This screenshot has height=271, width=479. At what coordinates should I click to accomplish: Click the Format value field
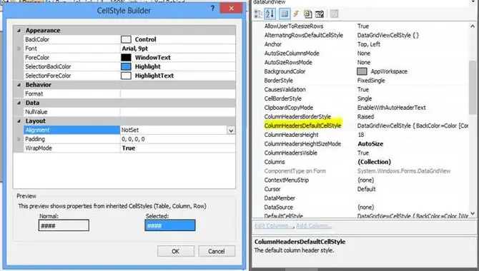(x=178, y=94)
